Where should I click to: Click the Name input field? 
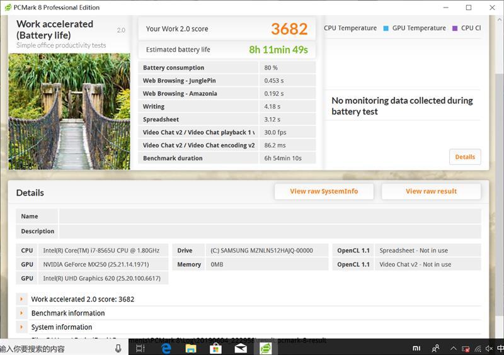(x=270, y=217)
